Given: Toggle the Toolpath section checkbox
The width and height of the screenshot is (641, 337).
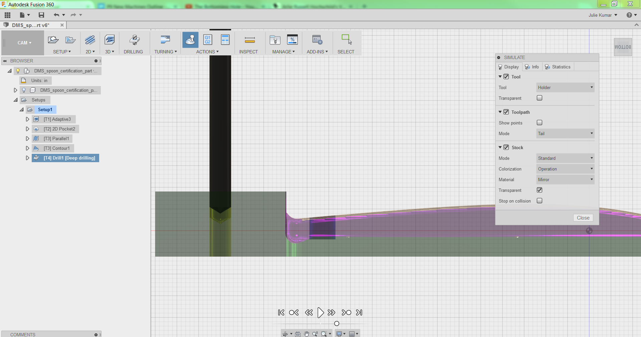Looking at the screenshot, I should tap(506, 112).
